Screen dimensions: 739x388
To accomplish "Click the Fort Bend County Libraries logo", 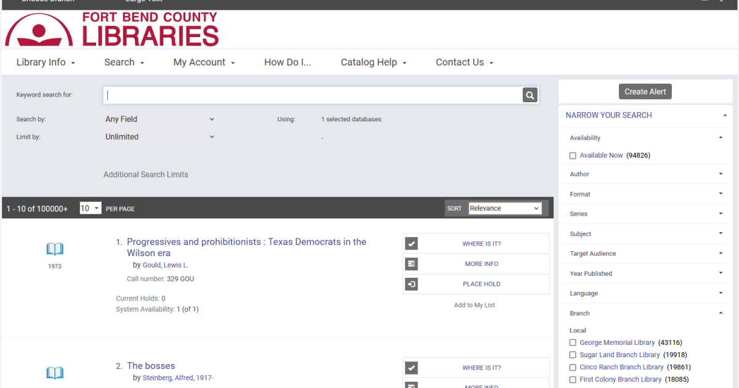I will pos(112,29).
